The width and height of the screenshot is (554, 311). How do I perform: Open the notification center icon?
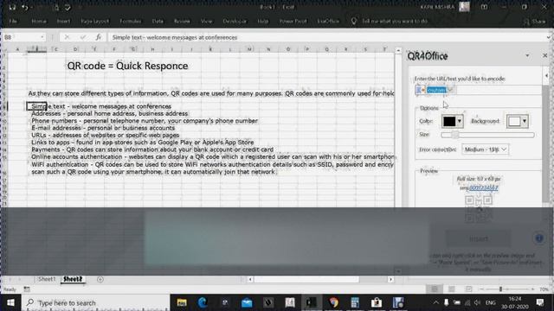click(540, 302)
